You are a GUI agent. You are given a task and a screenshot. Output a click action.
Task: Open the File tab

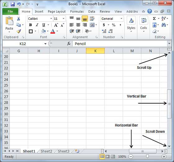point(10,12)
